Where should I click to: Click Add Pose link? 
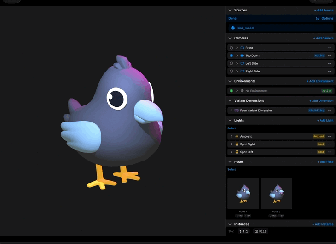tap(325, 162)
